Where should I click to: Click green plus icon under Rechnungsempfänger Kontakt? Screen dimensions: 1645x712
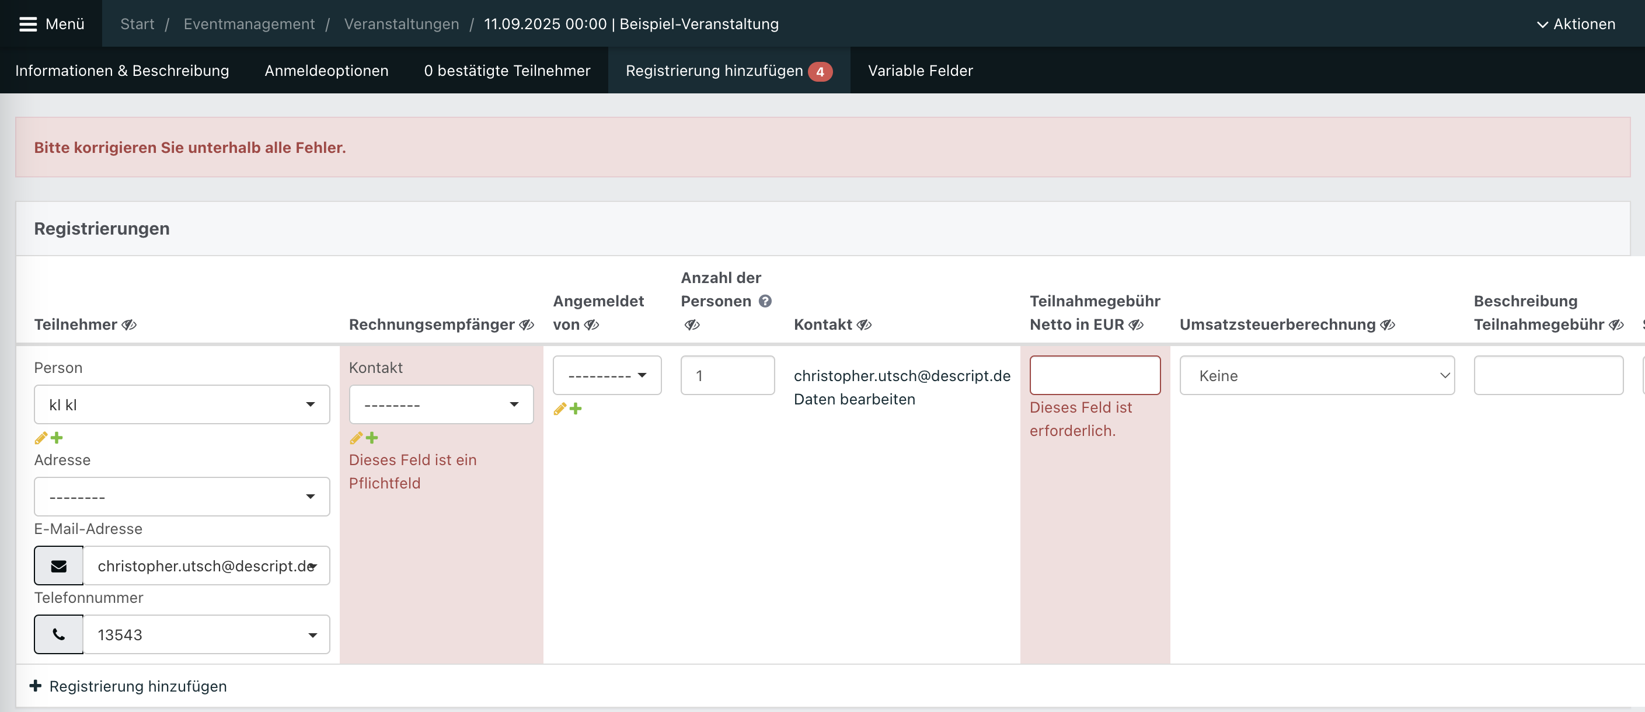pos(372,438)
